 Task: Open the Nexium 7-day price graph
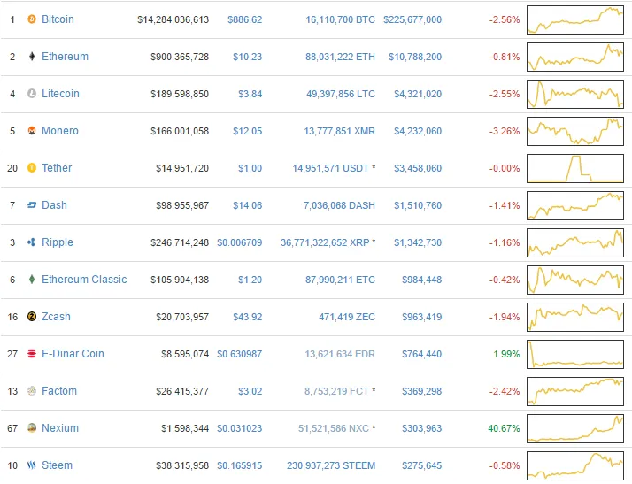pyautogui.click(x=575, y=428)
